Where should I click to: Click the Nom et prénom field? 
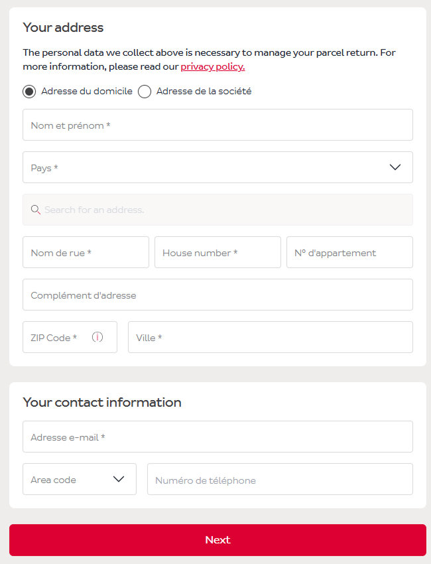click(x=217, y=125)
